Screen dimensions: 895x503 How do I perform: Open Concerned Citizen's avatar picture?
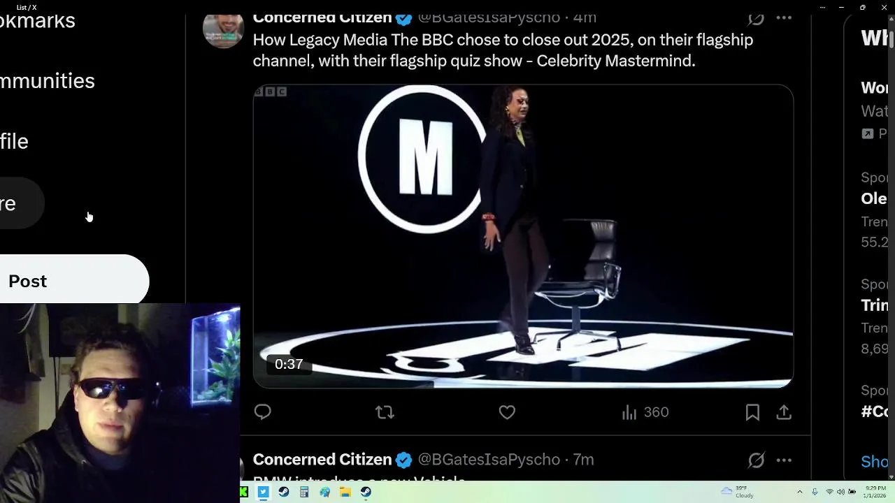pos(223,29)
